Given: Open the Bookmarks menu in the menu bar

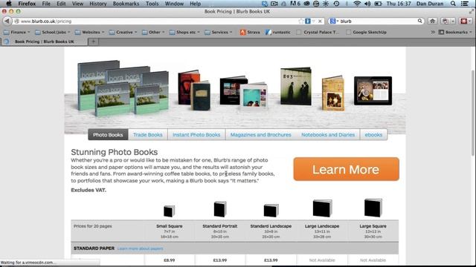Looking at the screenshot, I should point(126,4).
